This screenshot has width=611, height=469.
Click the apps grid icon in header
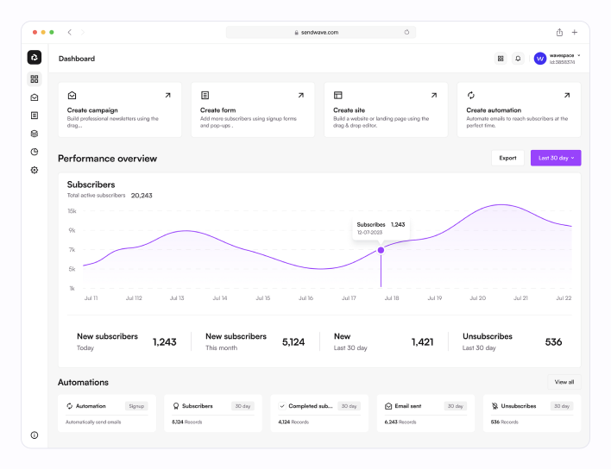501,59
